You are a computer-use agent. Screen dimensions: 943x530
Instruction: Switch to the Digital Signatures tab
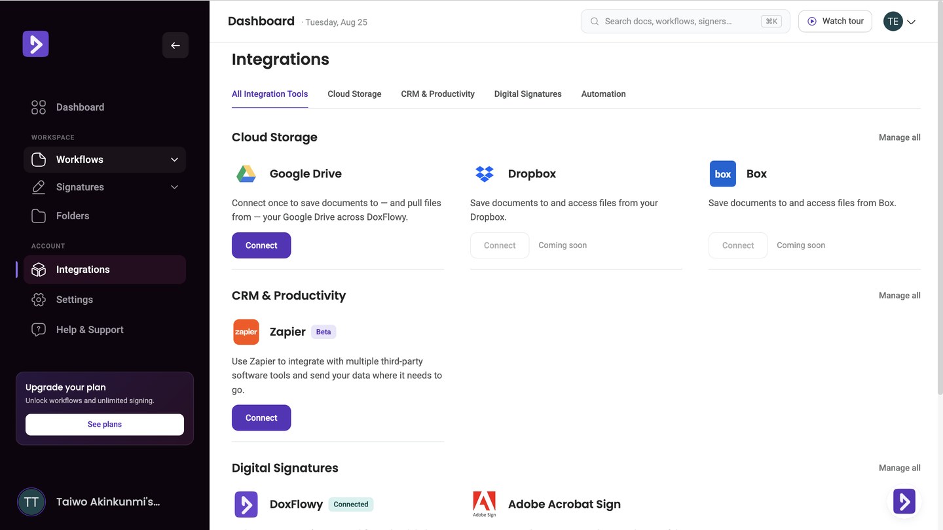(x=528, y=94)
